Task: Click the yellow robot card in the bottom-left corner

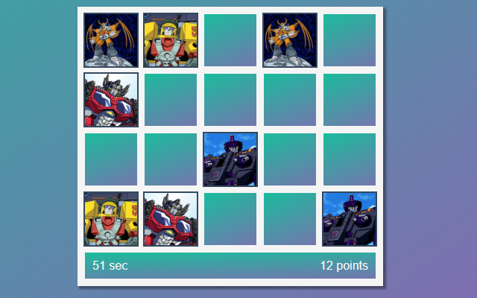Action: 111,219
